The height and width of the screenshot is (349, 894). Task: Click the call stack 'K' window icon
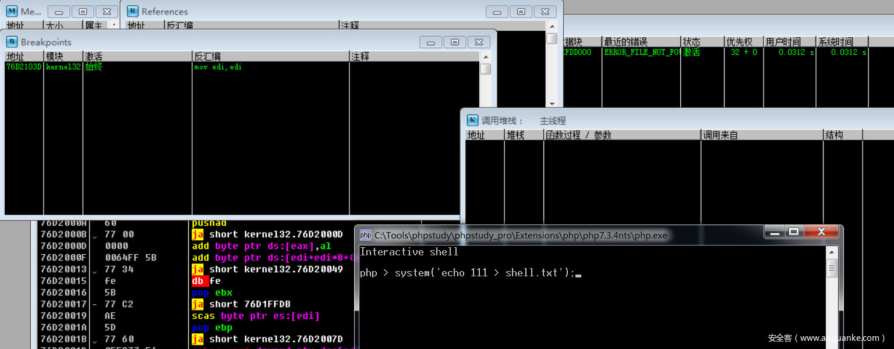(x=473, y=120)
